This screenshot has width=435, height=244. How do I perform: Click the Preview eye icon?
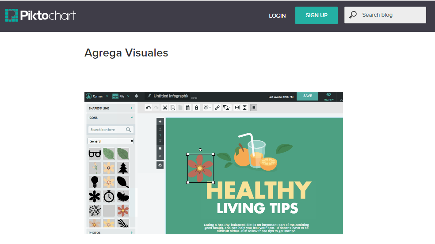click(329, 95)
